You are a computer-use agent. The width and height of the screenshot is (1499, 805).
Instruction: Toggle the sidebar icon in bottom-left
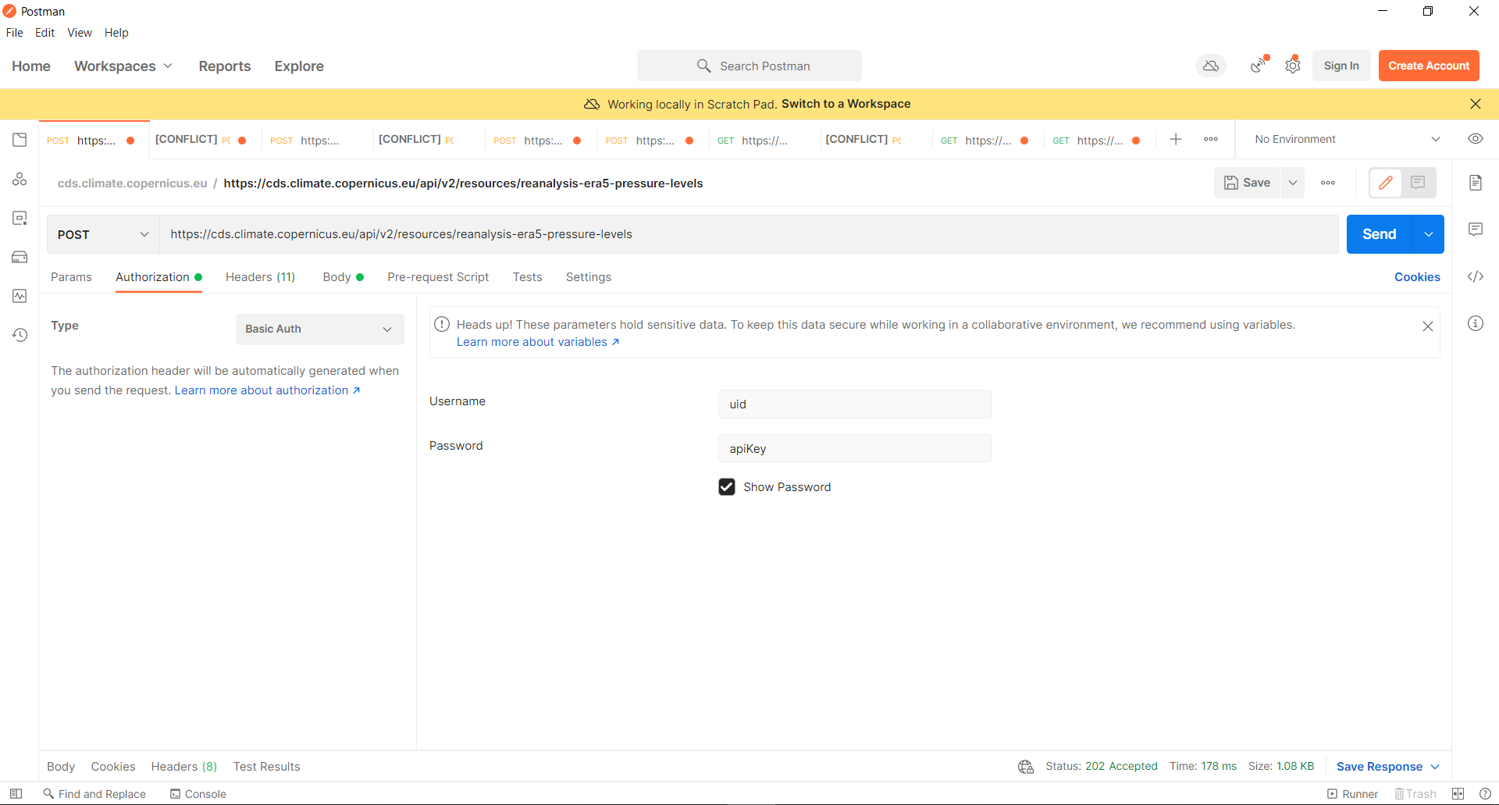click(16, 794)
